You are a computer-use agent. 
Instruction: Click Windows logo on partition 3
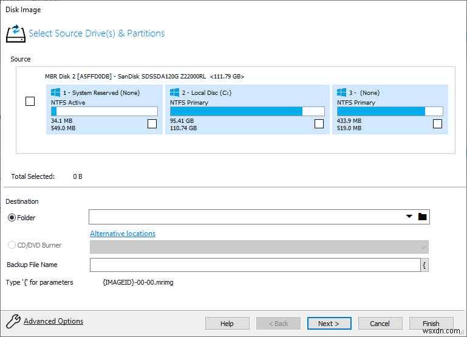coord(343,92)
